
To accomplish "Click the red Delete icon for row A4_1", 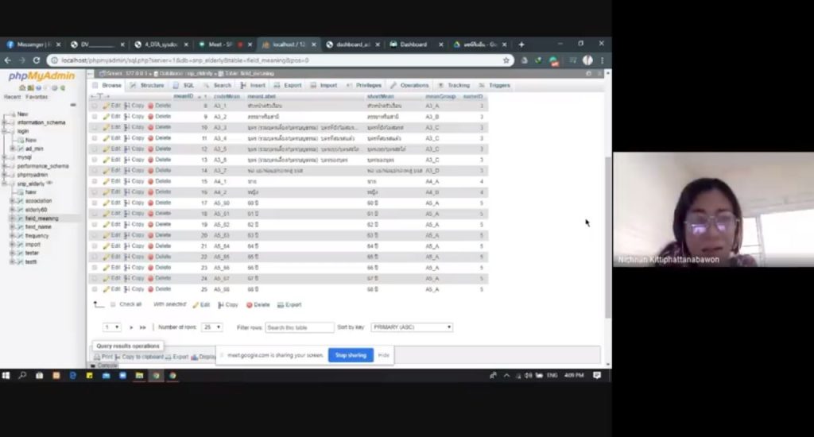I will pos(151,181).
